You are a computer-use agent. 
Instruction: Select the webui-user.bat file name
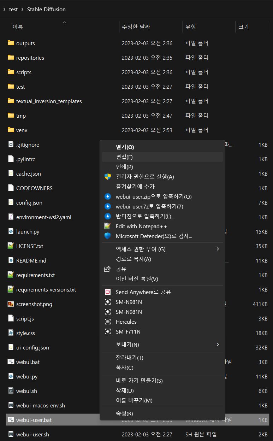pos(34,420)
